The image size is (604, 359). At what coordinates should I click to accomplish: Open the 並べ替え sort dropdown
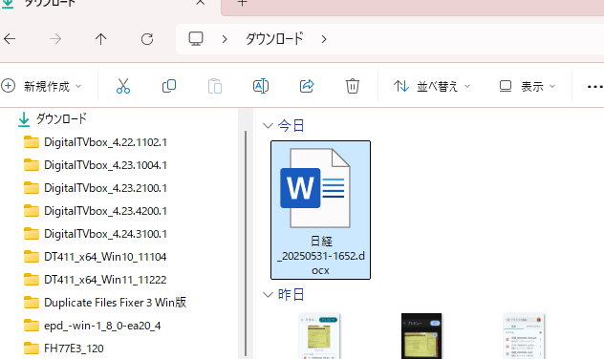432,86
